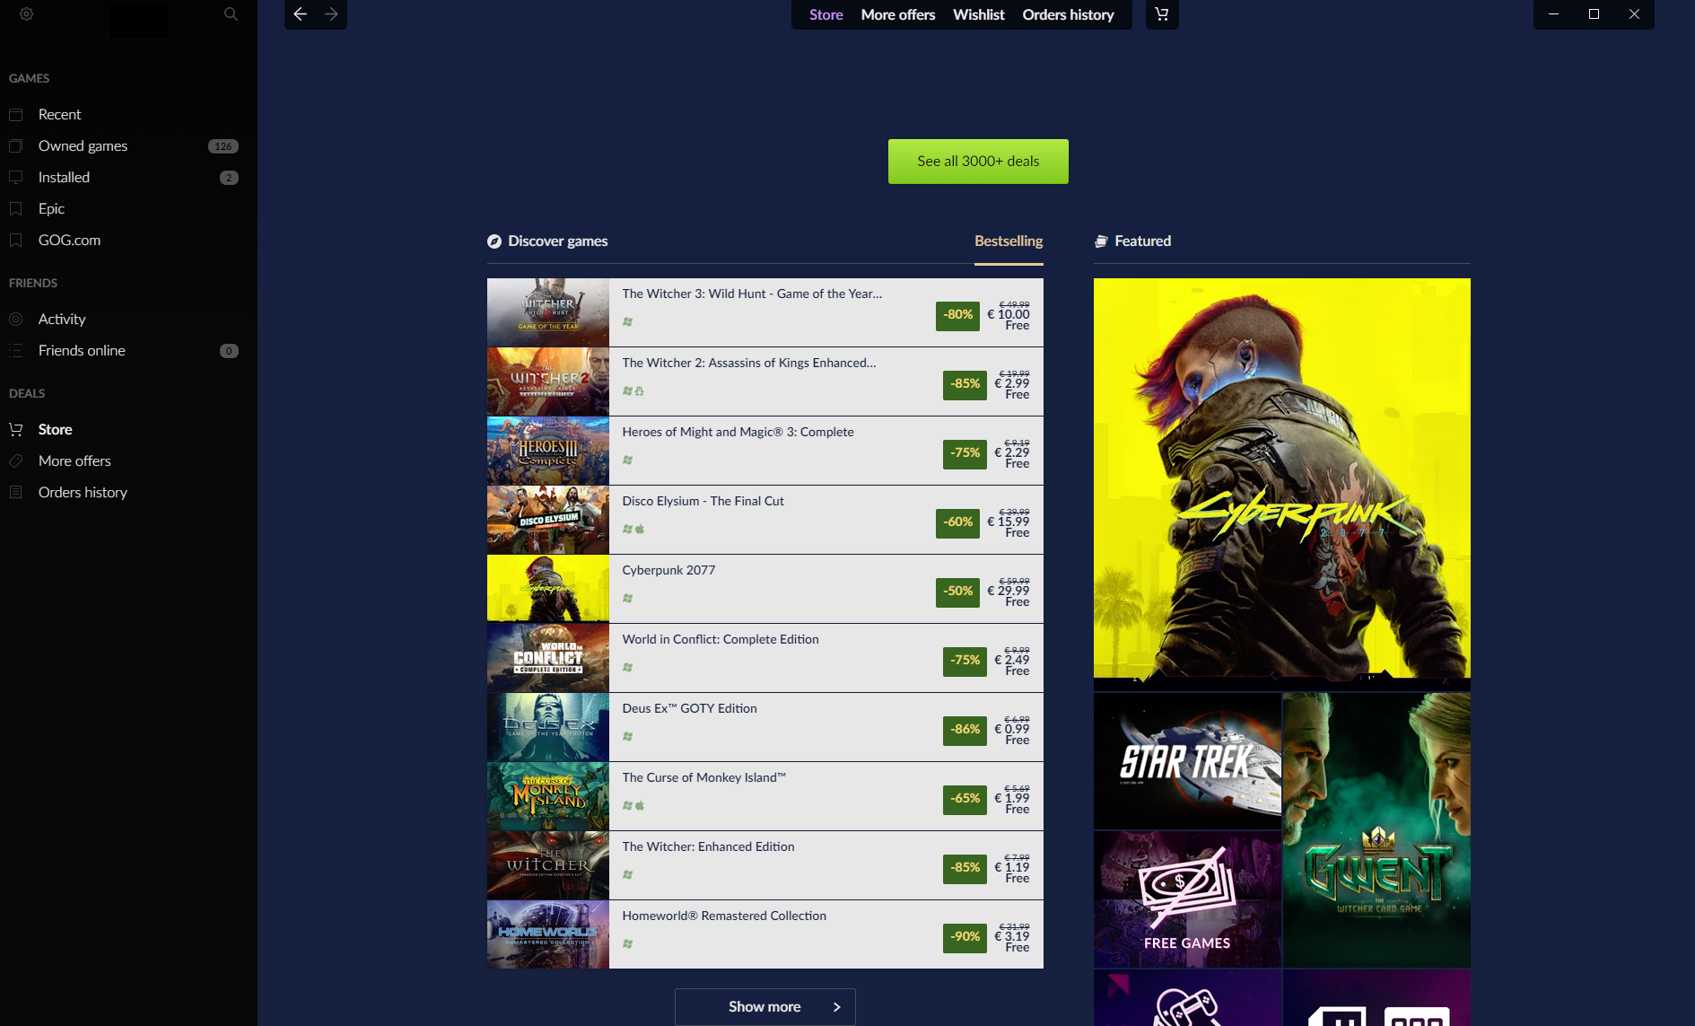
Task: Click the Recent calendar icon
Action: 16,114
